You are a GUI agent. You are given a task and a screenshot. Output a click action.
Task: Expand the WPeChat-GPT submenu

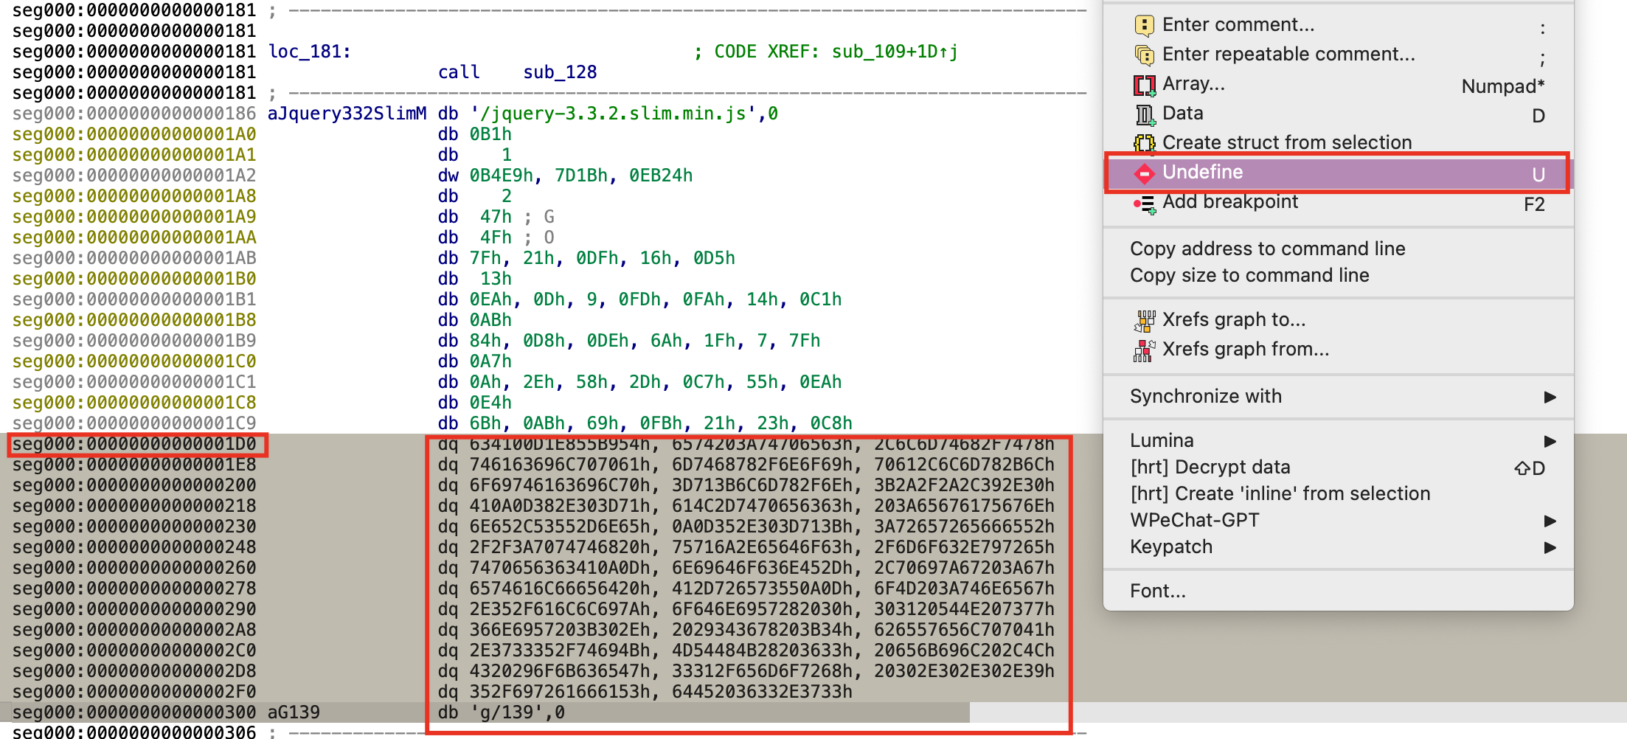point(1550,521)
